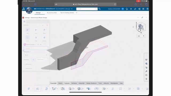
Task: Open the Marketplace toolbar tab
Action: [x=114, y=83]
